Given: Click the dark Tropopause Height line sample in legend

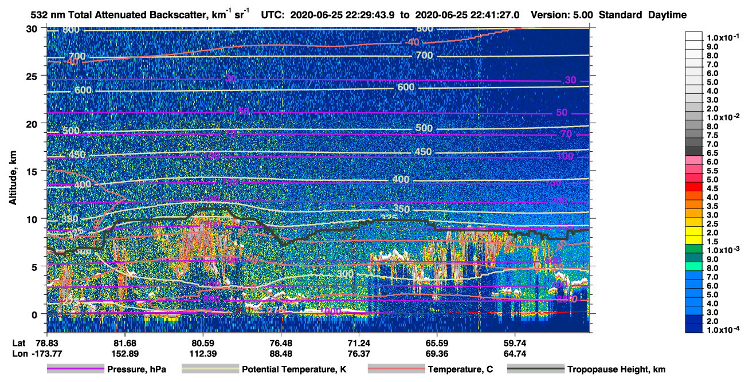Looking at the screenshot, I should pos(535,369).
